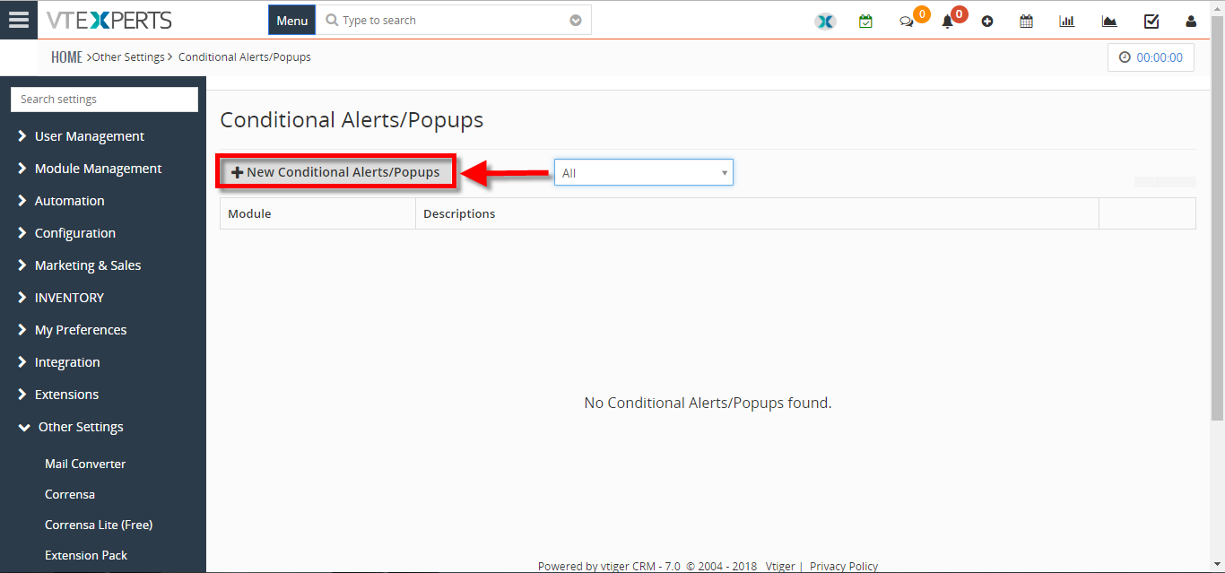The width and height of the screenshot is (1225, 573).
Task: Open chat comments icon with orange badge
Action: [907, 22]
